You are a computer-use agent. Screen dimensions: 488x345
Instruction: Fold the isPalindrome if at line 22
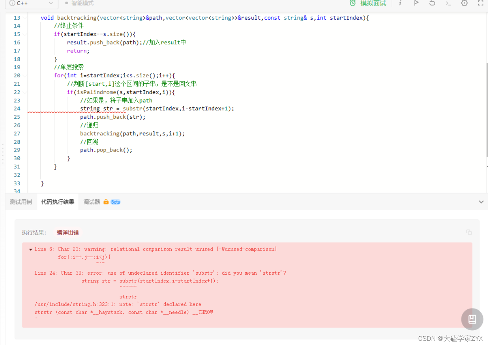[26, 92]
